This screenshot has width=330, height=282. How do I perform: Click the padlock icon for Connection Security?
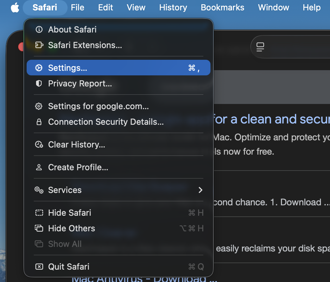[x=39, y=122]
